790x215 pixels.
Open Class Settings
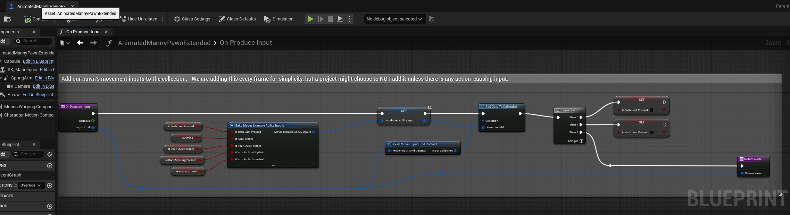(192, 19)
